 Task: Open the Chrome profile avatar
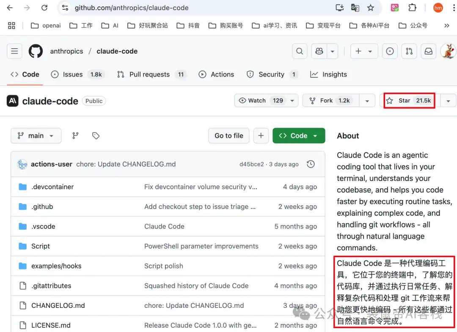point(438,8)
